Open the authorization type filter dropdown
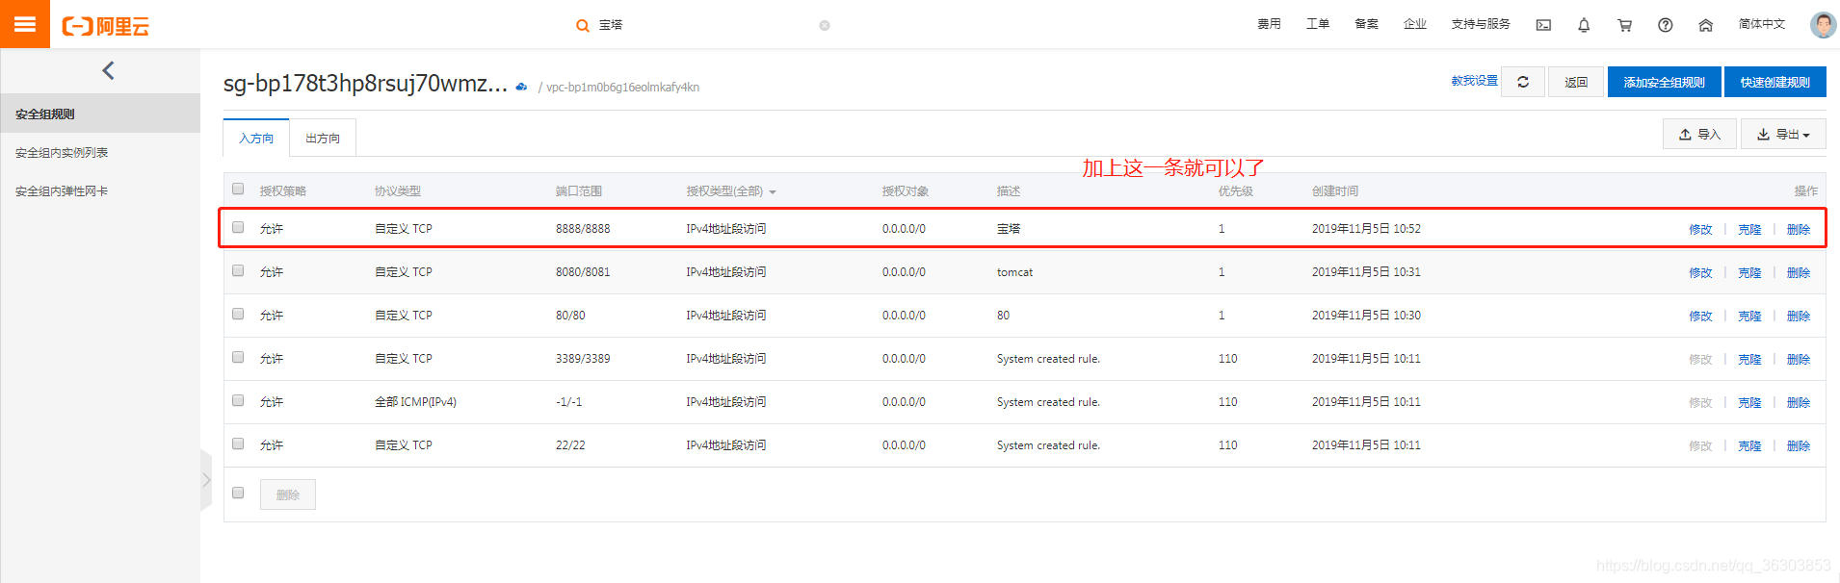 click(731, 191)
